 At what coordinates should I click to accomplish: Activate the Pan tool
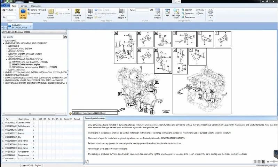(x=167, y=13)
